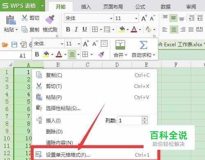The width and height of the screenshot is (205, 160).
Task: Apply the ribbon fill color bucket
Action: 122,29
